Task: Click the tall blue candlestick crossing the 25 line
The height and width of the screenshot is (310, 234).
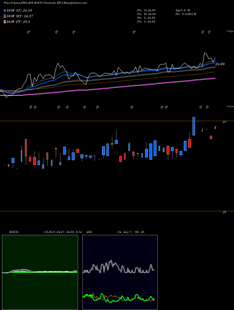Action: click(x=194, y=126)
